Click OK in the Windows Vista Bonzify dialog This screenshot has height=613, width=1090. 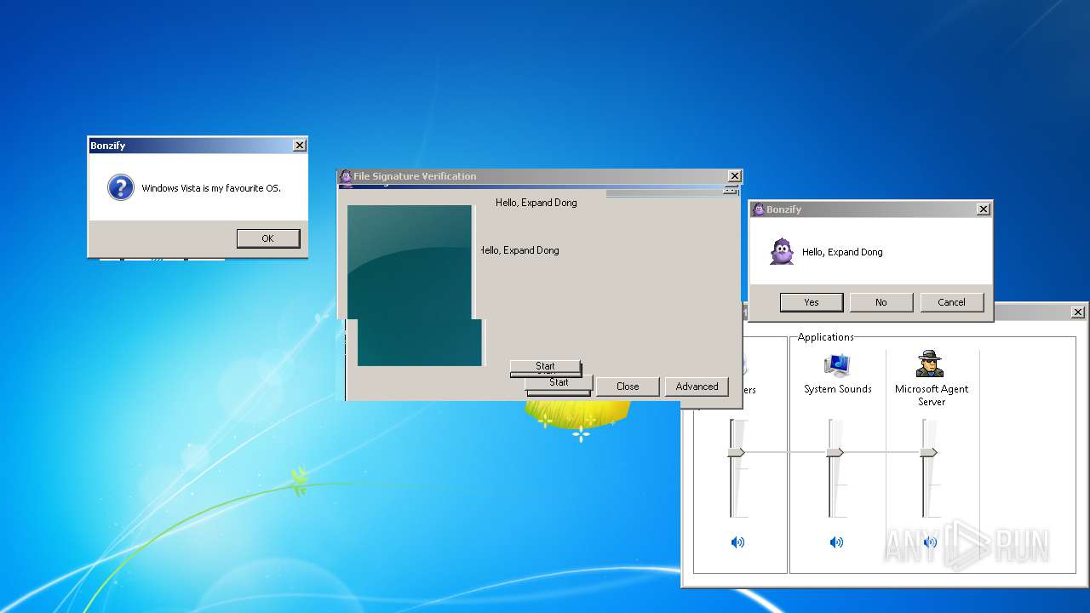pos(268,238)
